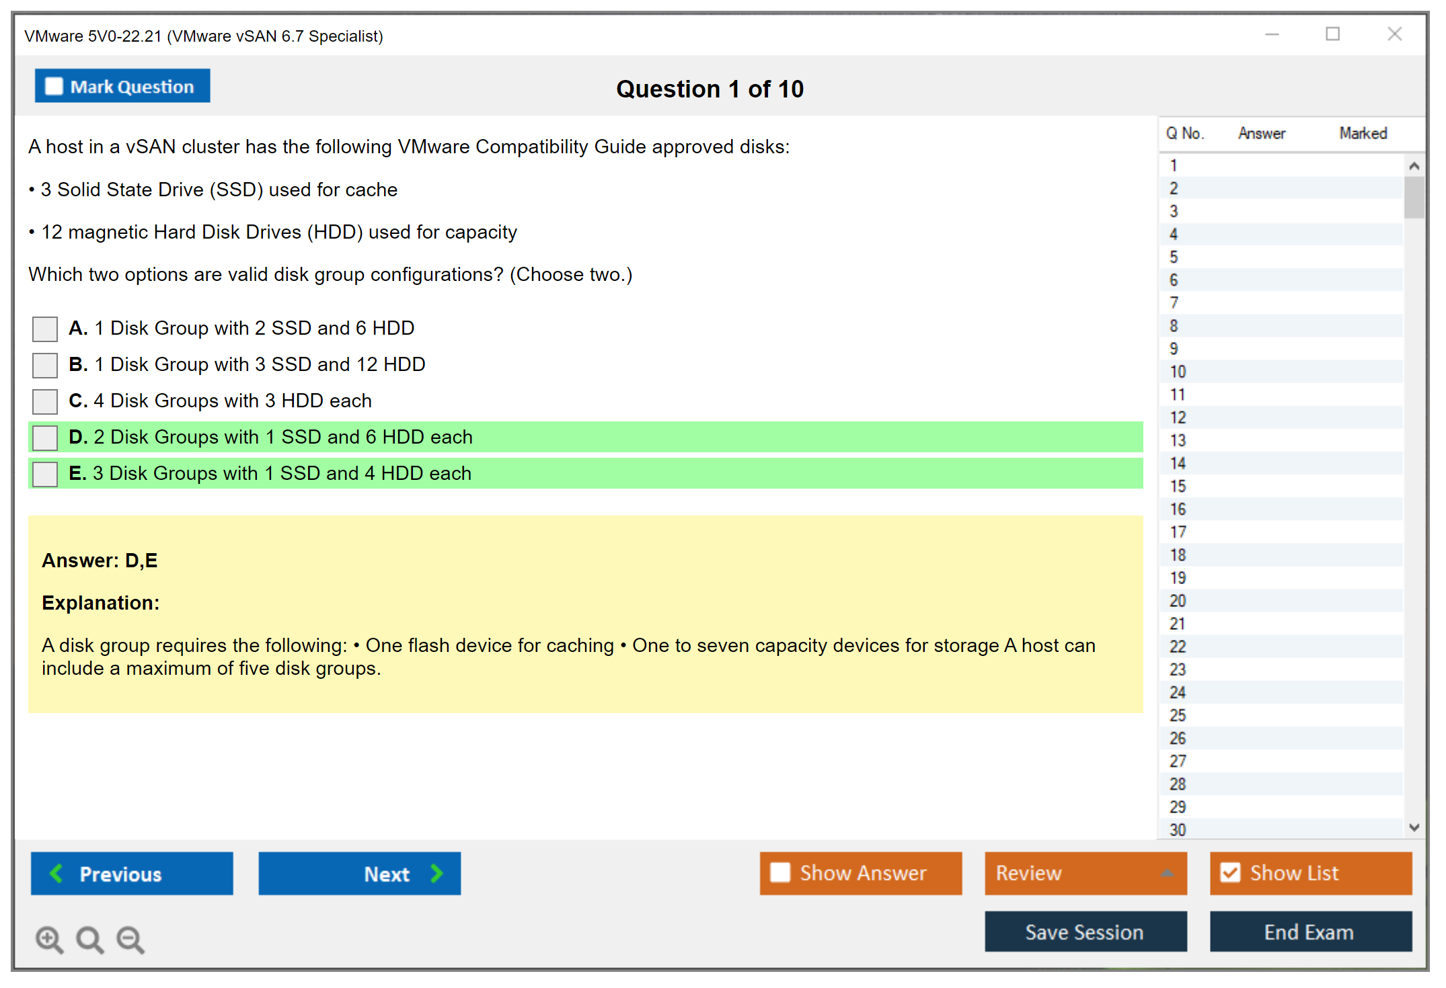Save the current exam session
Image resolution: width=1446 pixels, height=988 pixels.
coord(1085,932)
